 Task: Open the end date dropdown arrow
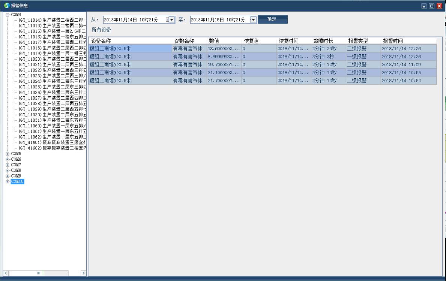[253, 20]
